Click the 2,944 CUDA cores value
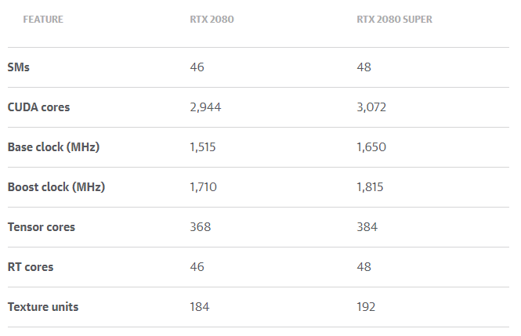The width and height of the screenshot is (521, 336). (x=205, y=107)
